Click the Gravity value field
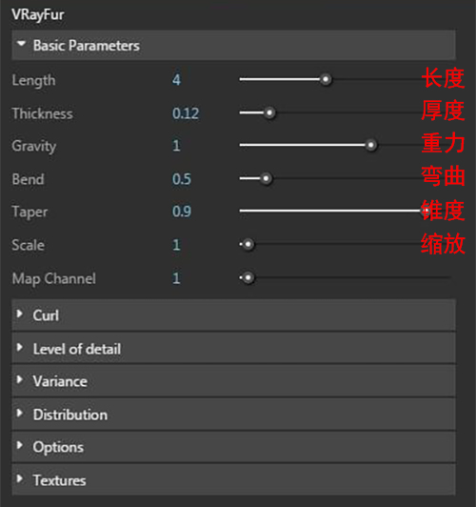This screenshot has width=476, height=507. (x=176, y=146)
